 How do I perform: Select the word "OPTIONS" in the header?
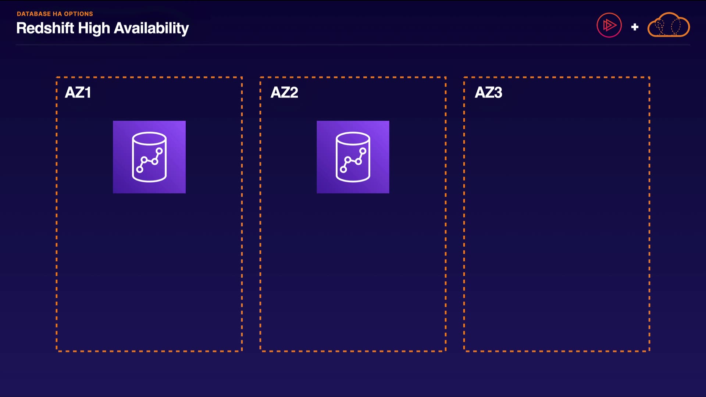pos(78,14)
